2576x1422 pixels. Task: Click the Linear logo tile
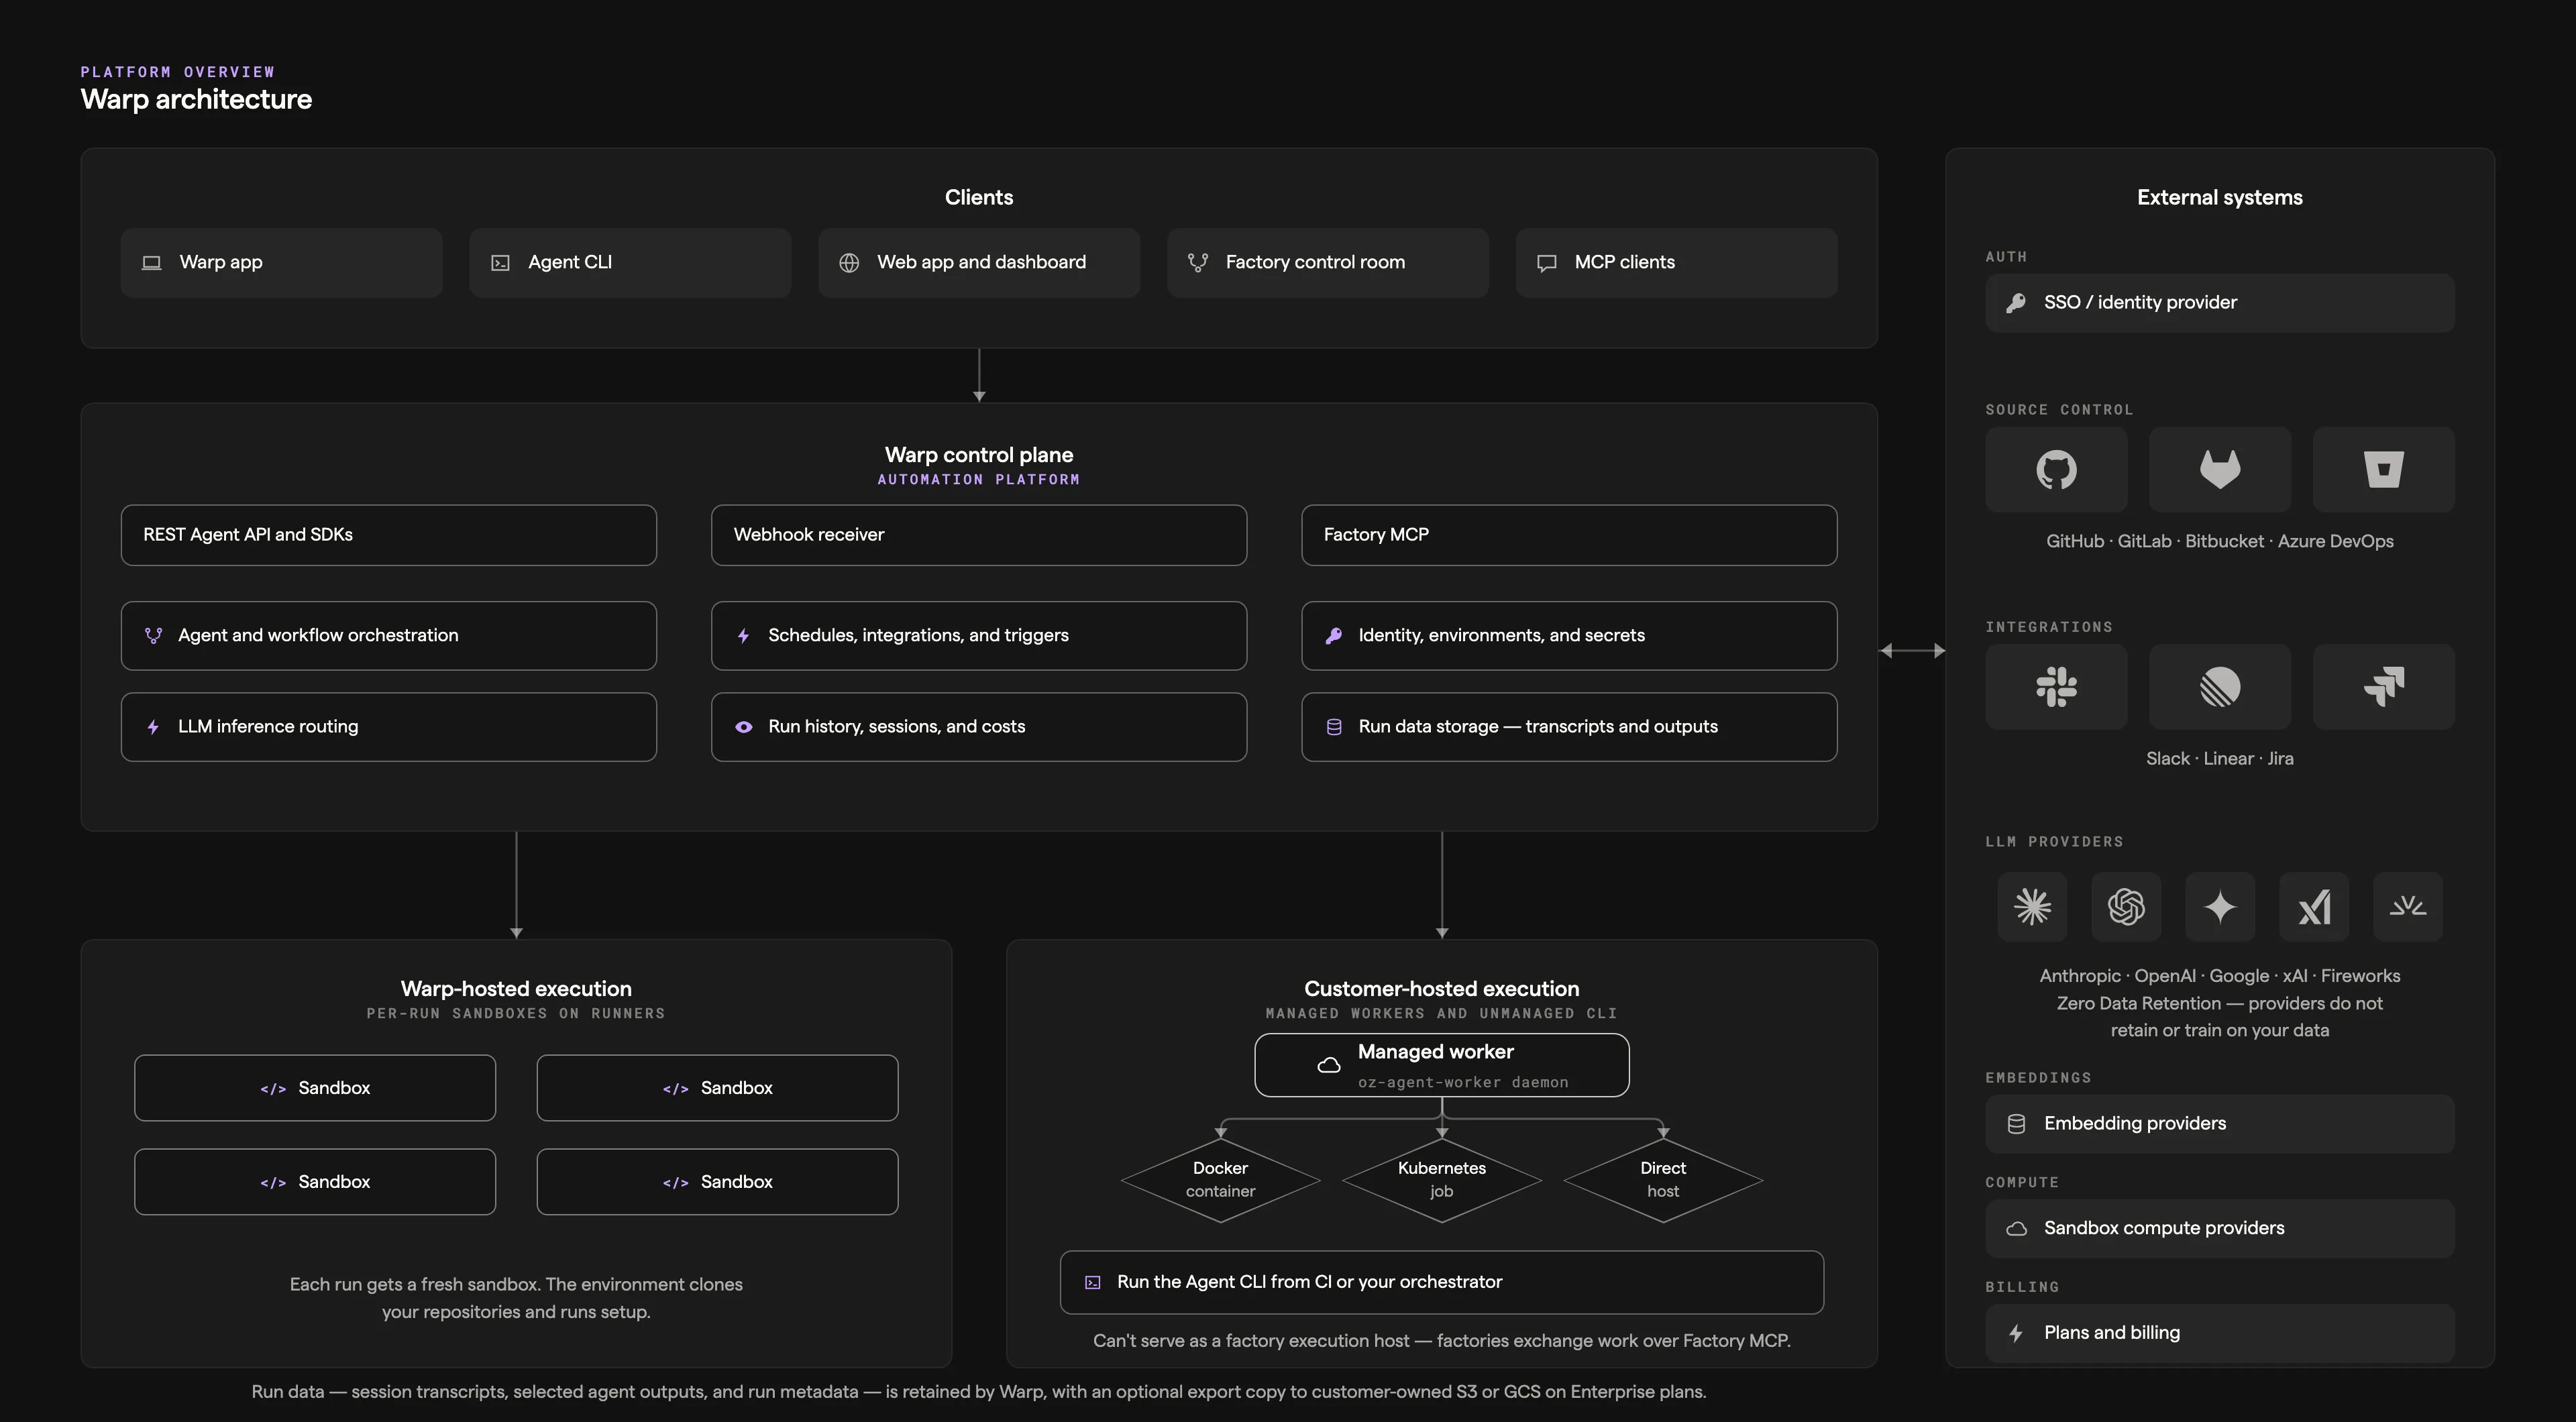pyautogui.click(x=2219, y=687)
